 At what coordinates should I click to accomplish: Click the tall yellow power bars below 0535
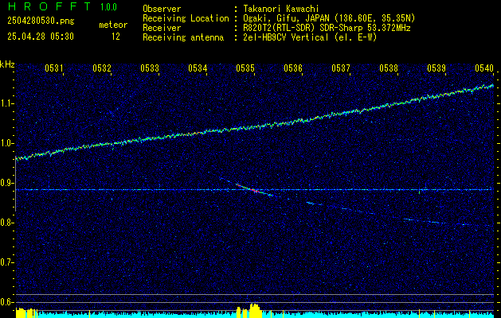coord(256,310)
